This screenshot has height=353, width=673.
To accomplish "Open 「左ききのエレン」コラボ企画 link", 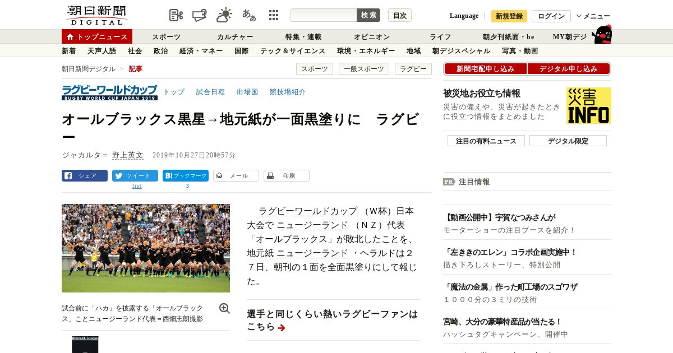I will (x=510, y=252).
